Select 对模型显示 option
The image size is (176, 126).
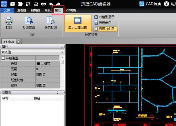tap(104, 17)
